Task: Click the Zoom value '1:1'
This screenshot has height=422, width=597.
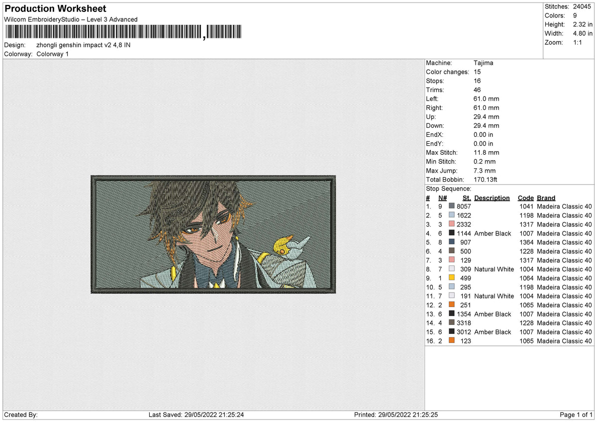Action: click(579, 42)
